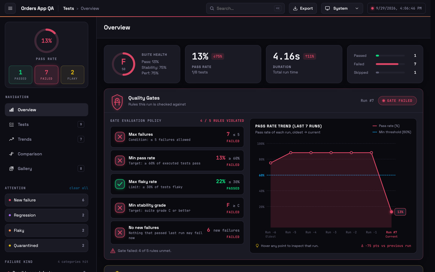This screenshot has height=272, width=435.
Task: Go to the Trends navigation item
Action: click(47, 139)
